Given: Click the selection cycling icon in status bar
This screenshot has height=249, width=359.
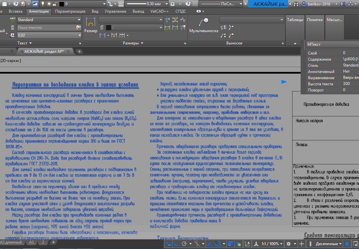Looking at the screenshot, I should 239,244.
